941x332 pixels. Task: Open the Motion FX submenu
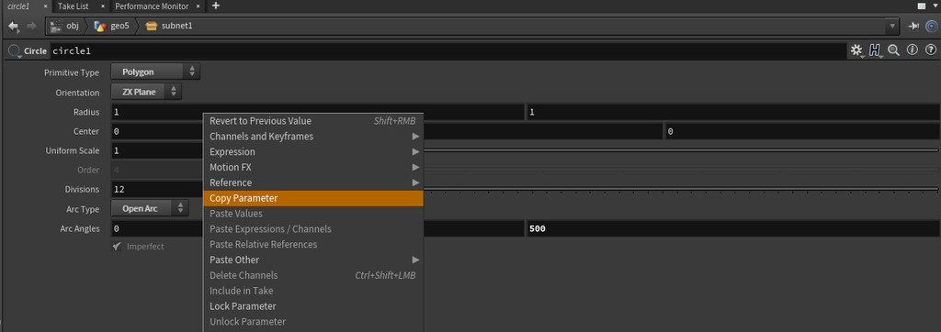[313, 167]
